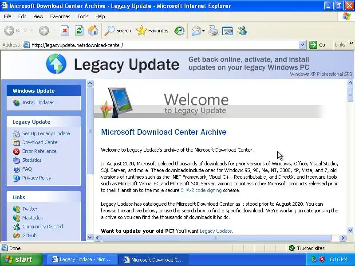Click the Back navigation arrow
355x266 pixels.
pyautogui.click(x=9, y=31)
